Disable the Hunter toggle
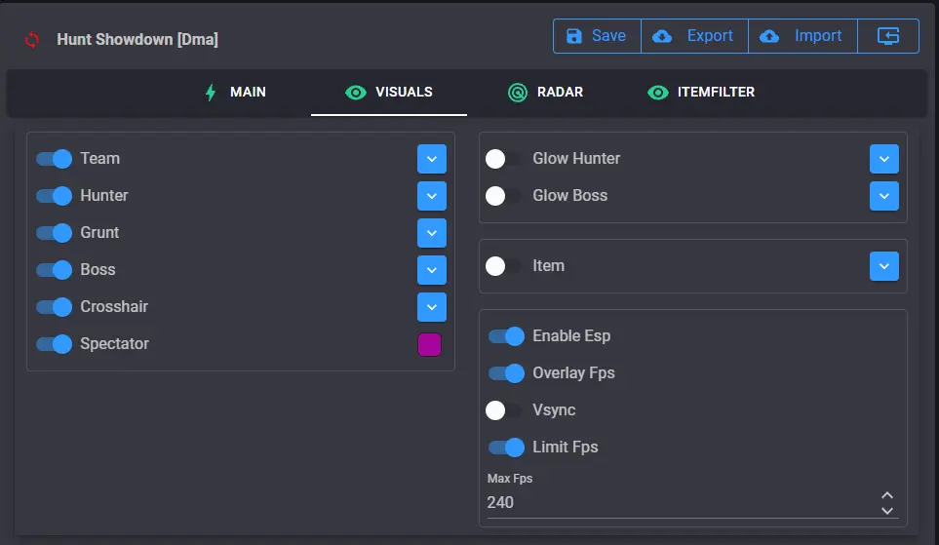Viewport: 939px width, 545px height. coord(54,196)
